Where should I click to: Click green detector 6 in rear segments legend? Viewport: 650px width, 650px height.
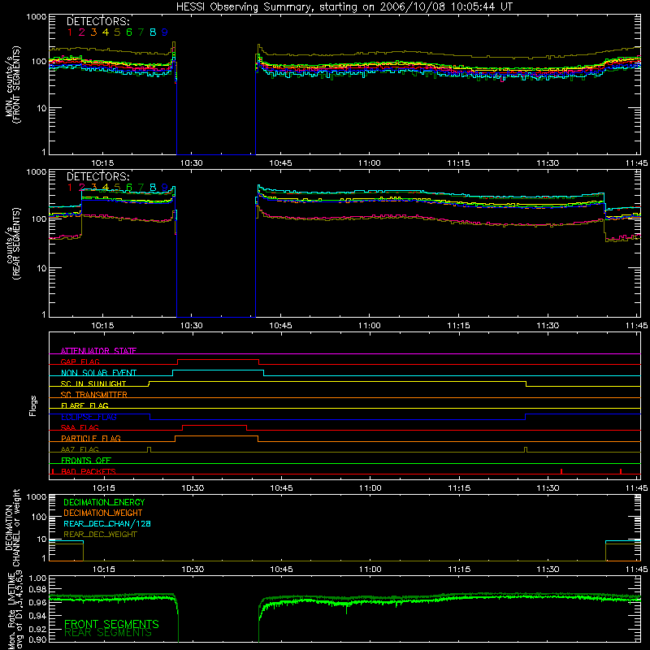point(129,188)
